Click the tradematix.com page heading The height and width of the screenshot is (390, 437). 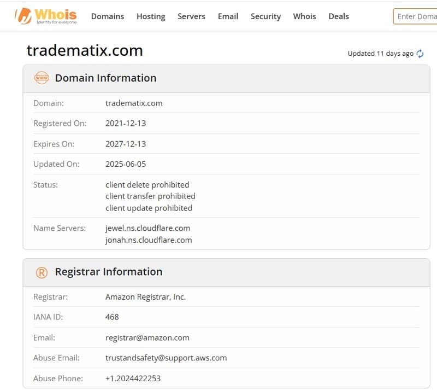85,50
